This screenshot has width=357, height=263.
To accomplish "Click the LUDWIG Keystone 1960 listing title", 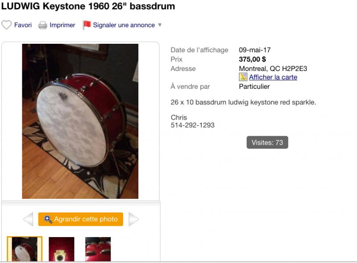I will [88, 6].
